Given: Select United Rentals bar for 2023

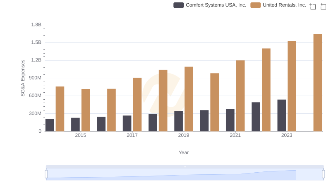Looking at the screenshot, I should [x=292, y=86].
